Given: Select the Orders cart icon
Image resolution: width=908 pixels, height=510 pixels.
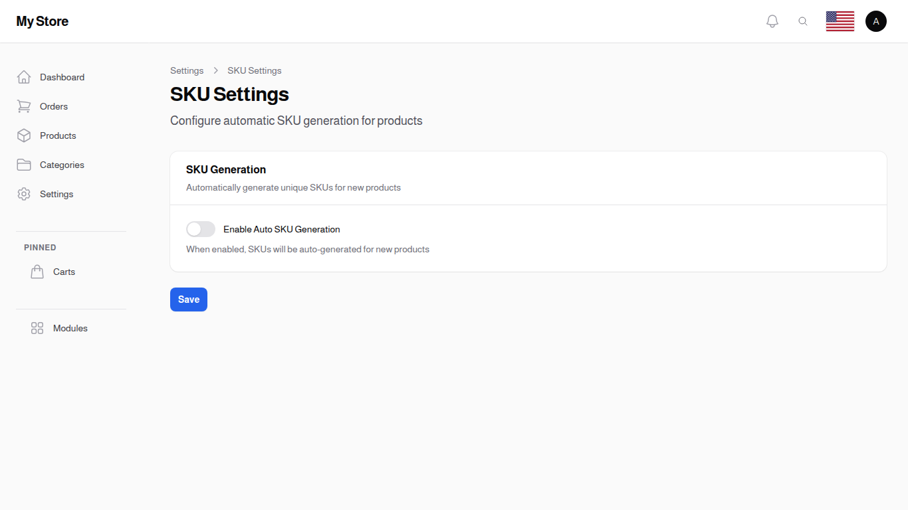Looking at the screenshot, I should coord(24,106).
